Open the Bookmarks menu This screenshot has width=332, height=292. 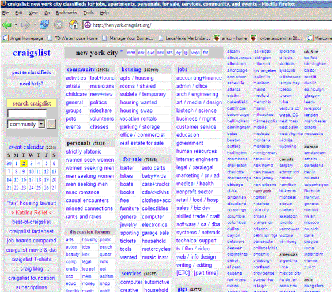66,13
